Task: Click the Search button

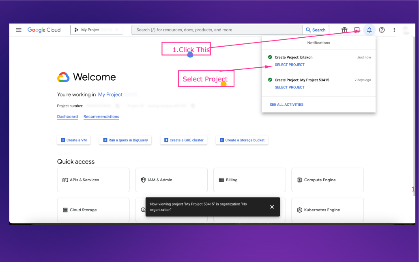Action: coord(316,30)
